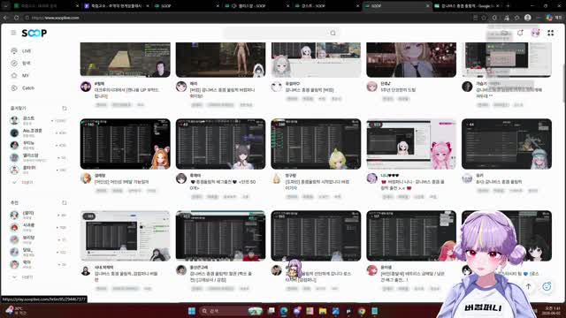The image size is (566, 318).
Task: Reload the page with the browser refresh icon
Action: 17,18
